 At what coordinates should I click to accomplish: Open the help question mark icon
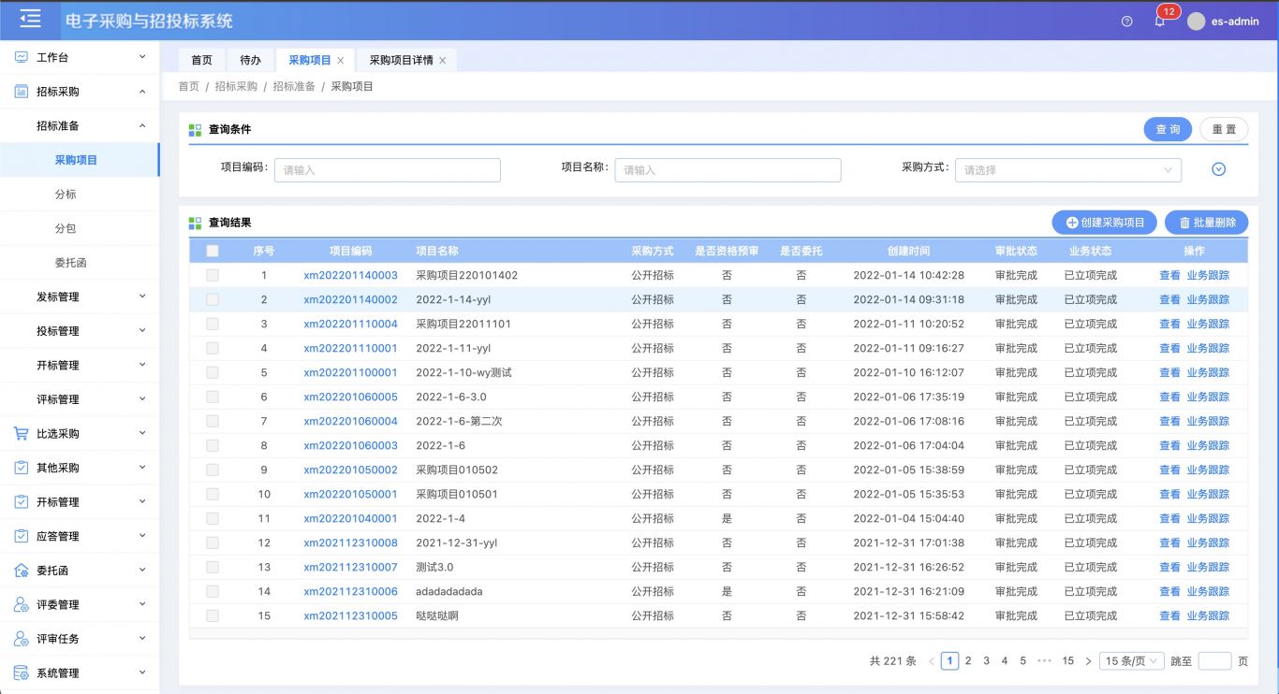[x=1126, y=22]
